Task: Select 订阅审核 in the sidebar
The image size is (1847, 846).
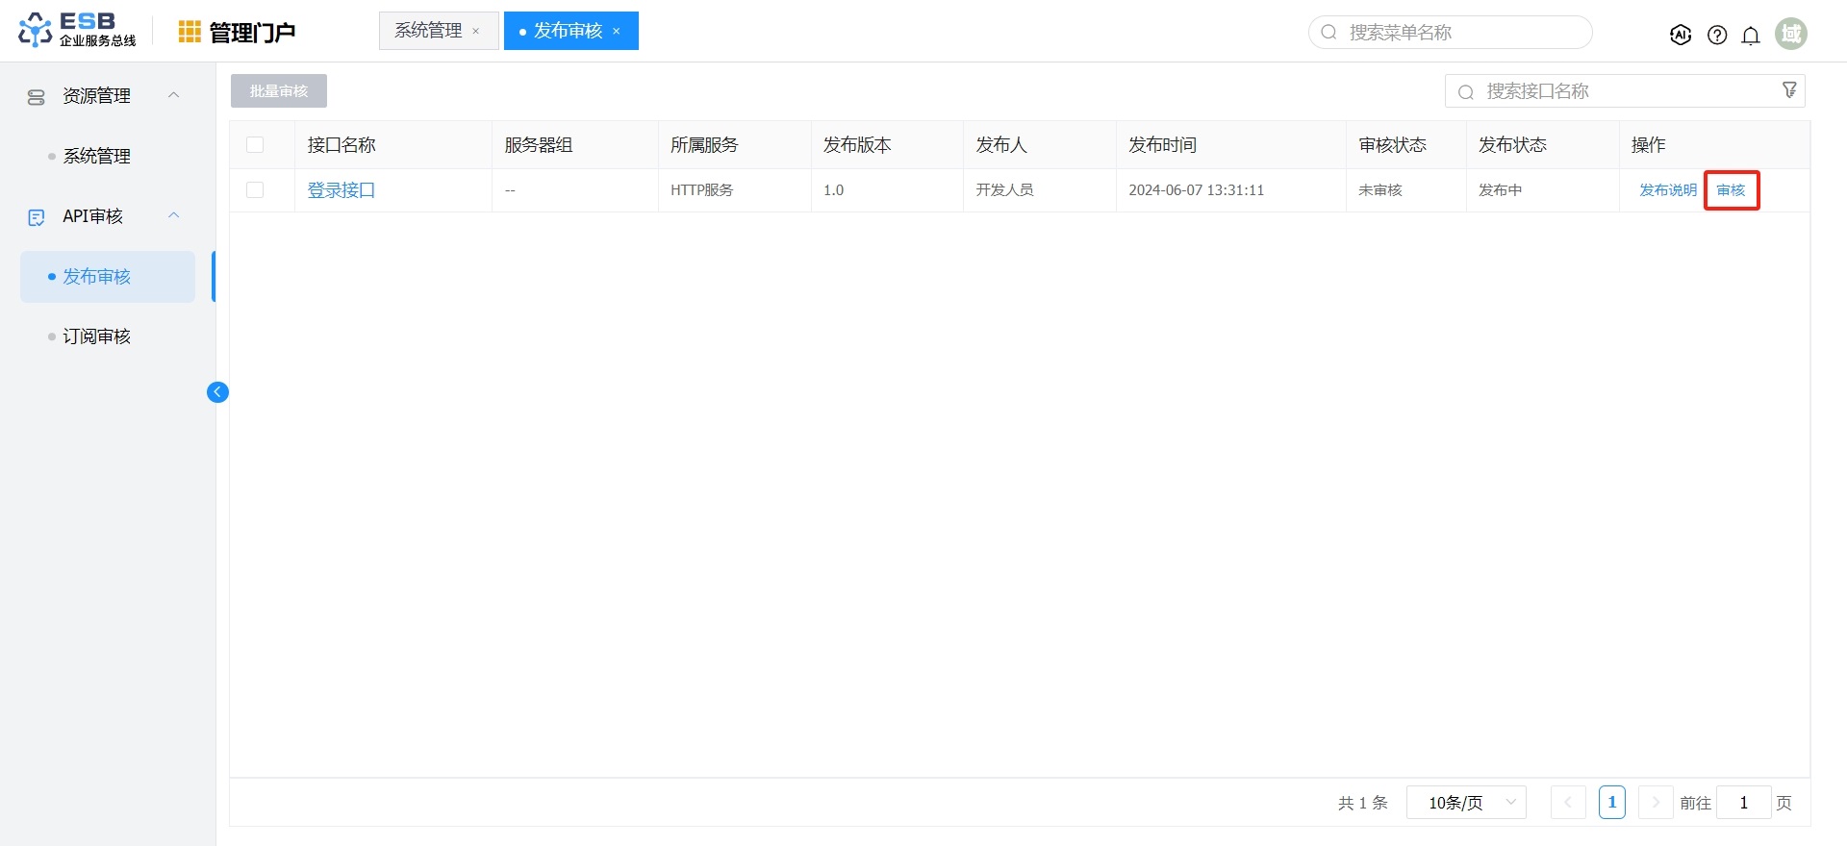Action: [96, 336]
